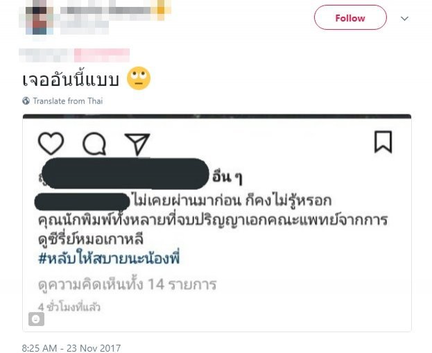Click the blurred account display name
Screen dimensions: 432x353
point(113,10)
